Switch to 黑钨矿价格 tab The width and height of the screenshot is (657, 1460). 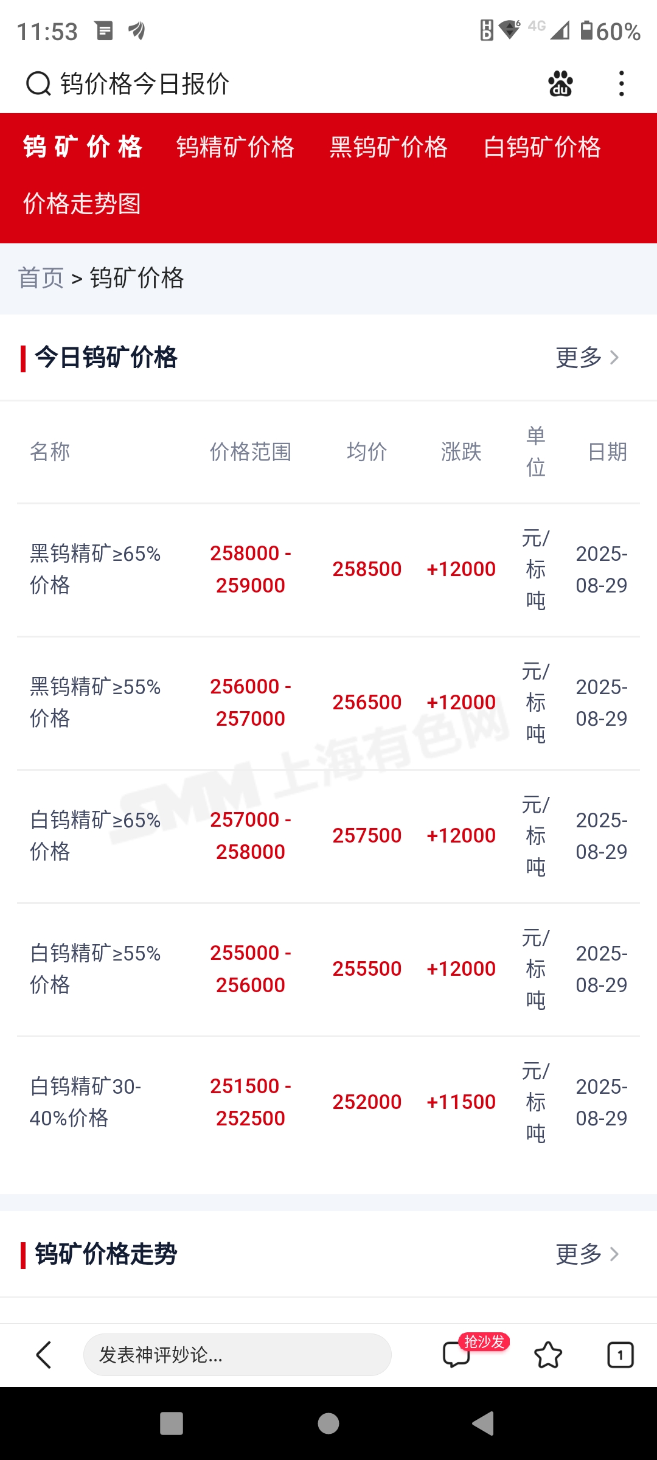389,147
